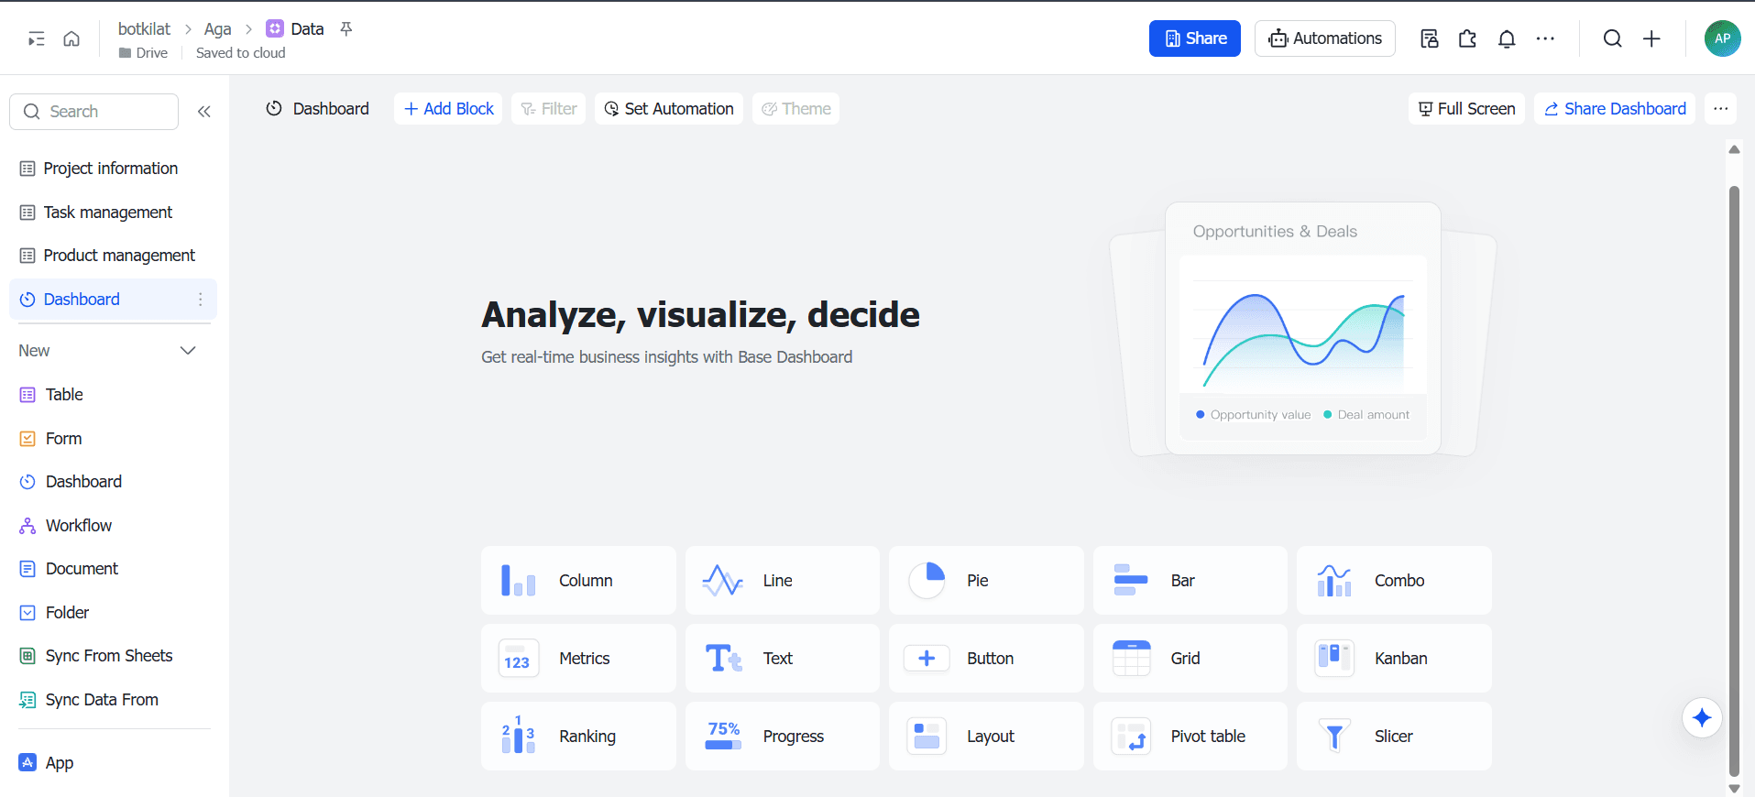Click the Filter button
The height and width of the screenshot is (797, 1755).
tap(549, 109)
